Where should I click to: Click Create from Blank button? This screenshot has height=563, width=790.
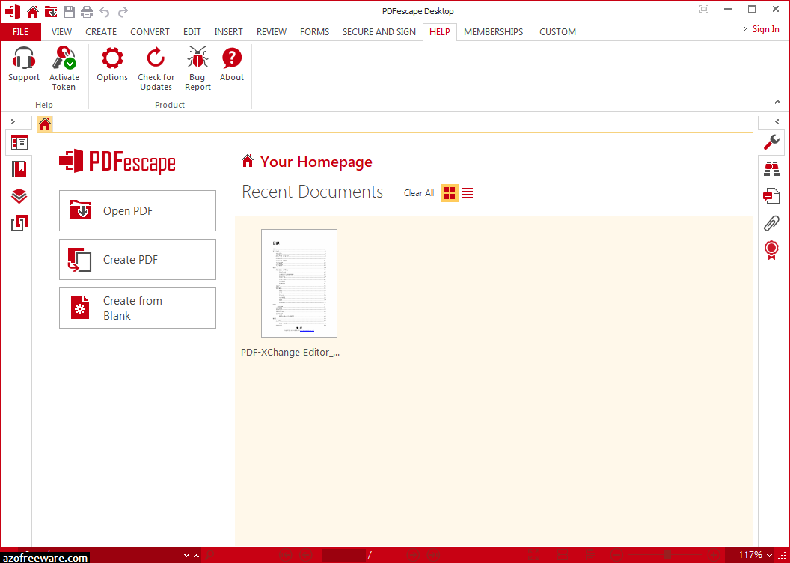(138, 308)
